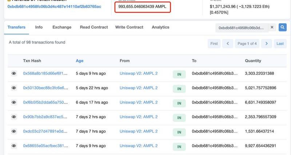
Task: Go to the previous page arrow
Action: pos(228,44)
